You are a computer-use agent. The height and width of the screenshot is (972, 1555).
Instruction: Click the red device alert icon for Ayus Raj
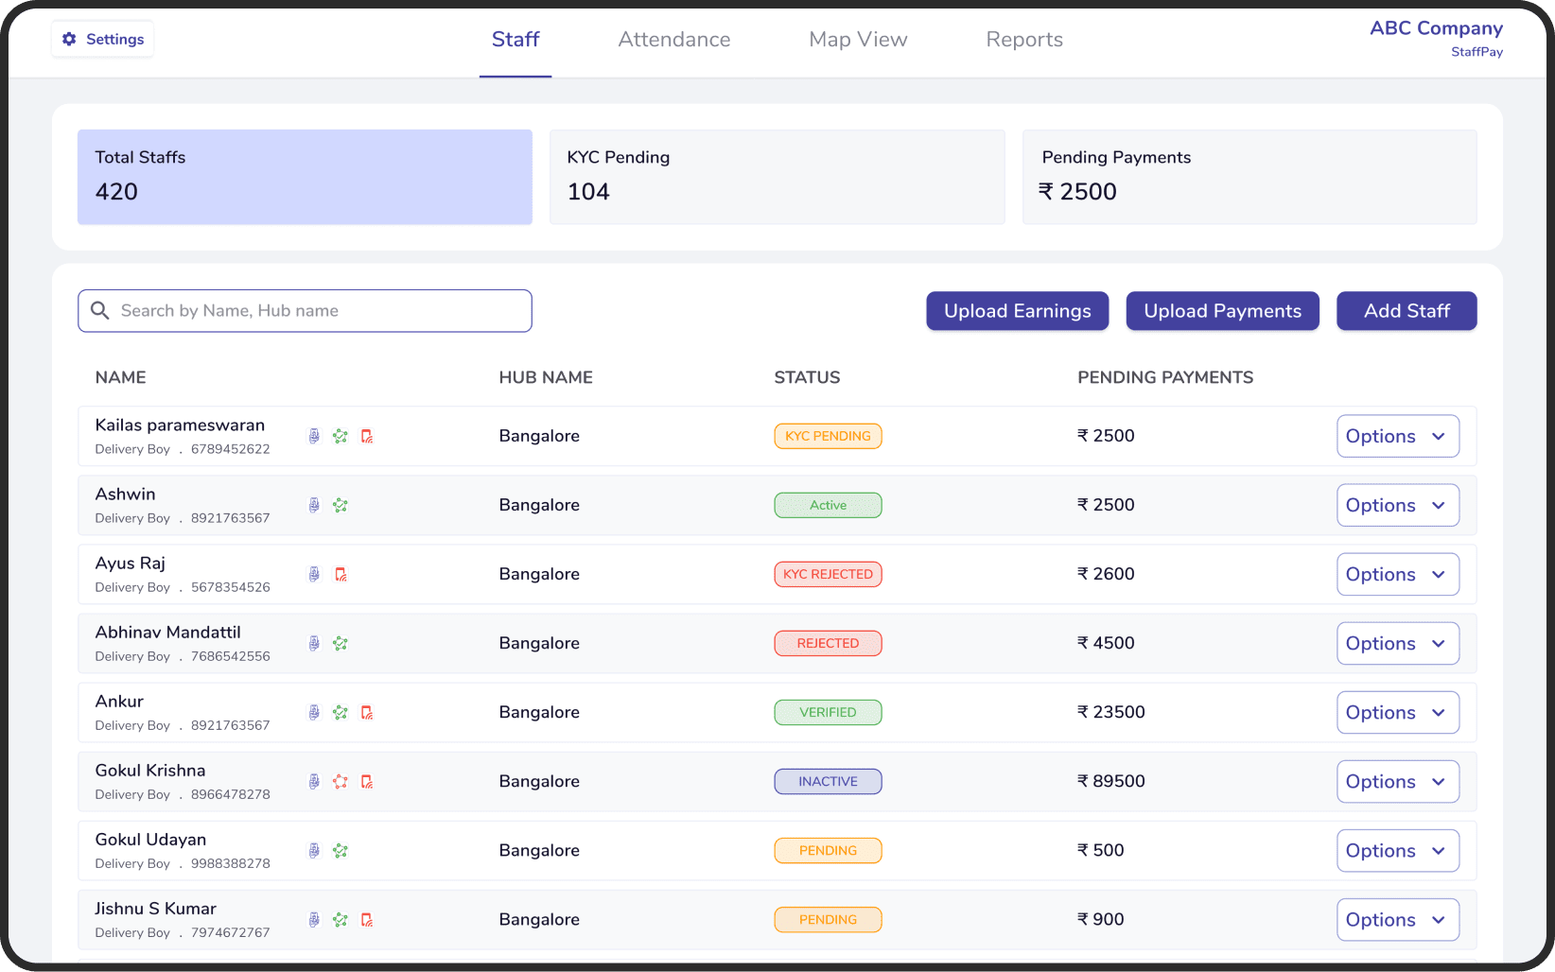coord(341,574)
